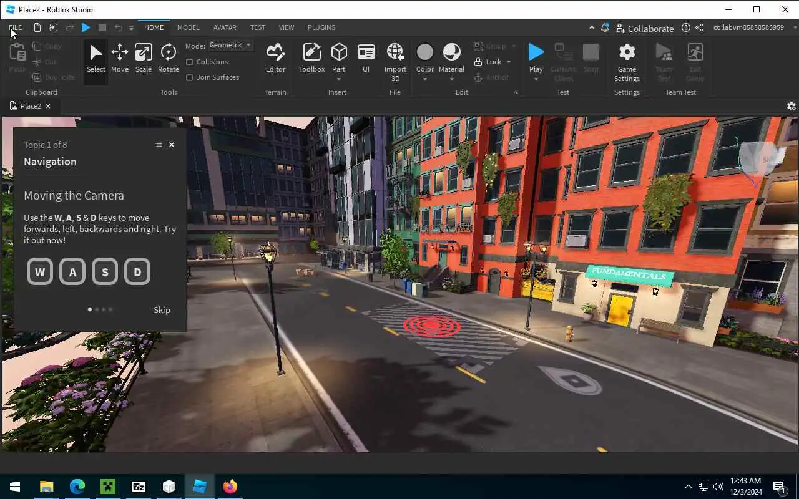Close the Navigation tutorial panel
Viewport: 799px width, 499px height.
click(172, 145)
